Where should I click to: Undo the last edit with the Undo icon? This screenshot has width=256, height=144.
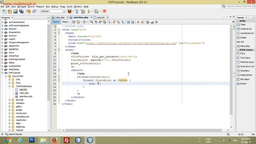[x=29, y=11]
